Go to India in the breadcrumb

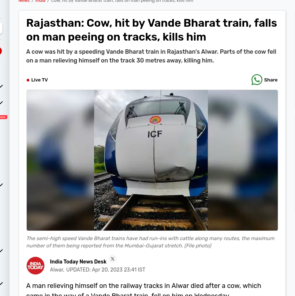40,1
